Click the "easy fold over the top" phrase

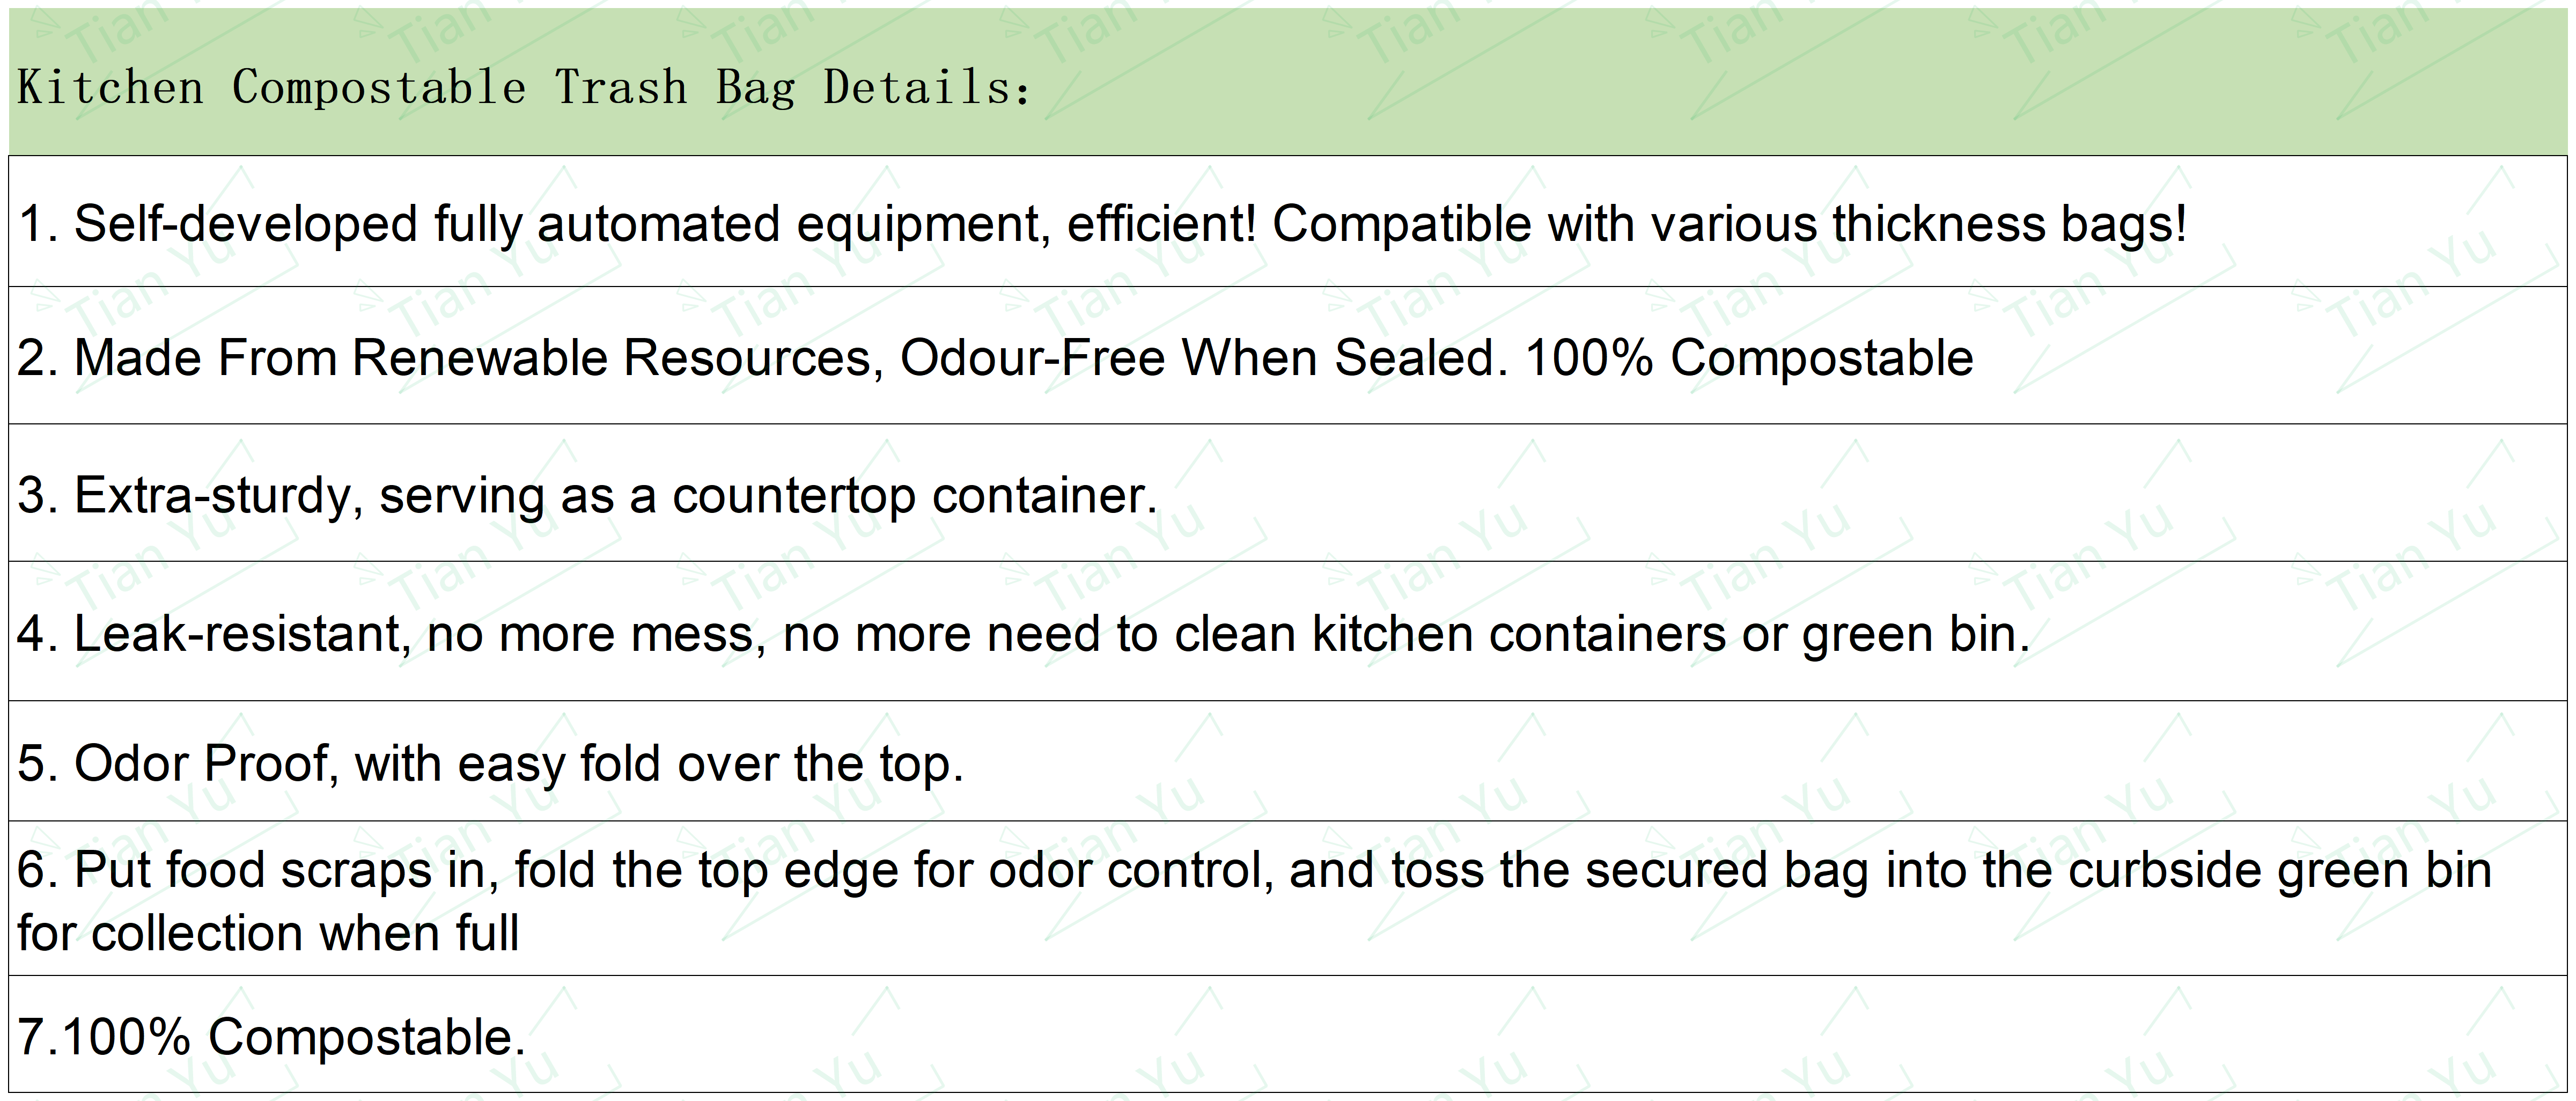click(710, 764)
